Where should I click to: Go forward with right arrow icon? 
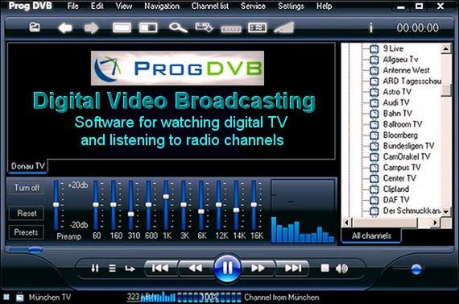tap(91, 28)
